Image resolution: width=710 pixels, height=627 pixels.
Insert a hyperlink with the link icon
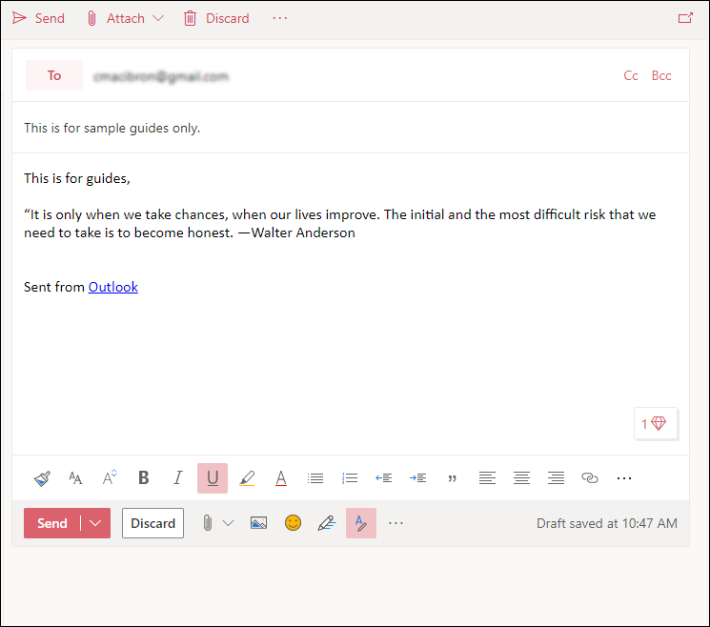pos(590,478)
